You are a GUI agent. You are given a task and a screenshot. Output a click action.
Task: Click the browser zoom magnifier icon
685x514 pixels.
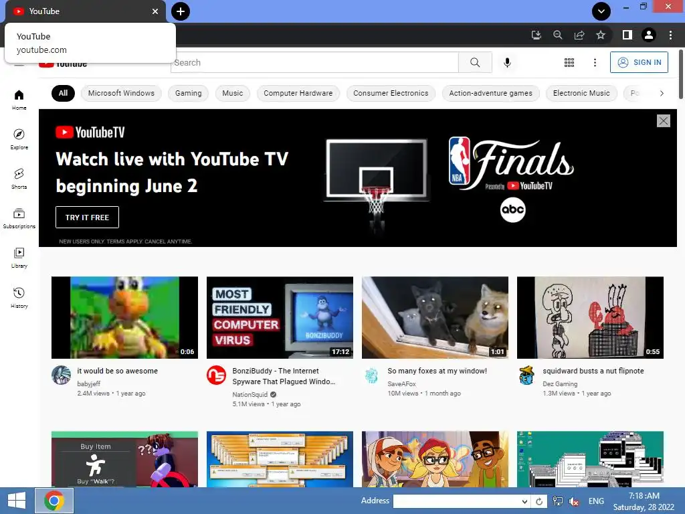point(557,35)
